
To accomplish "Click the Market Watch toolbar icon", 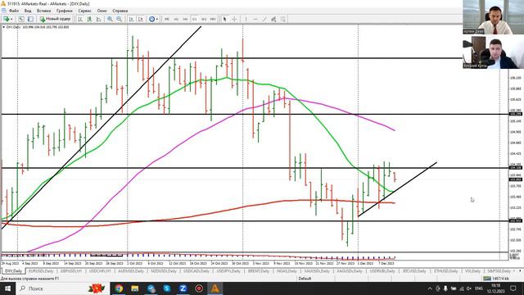I will tap(21, 19).
